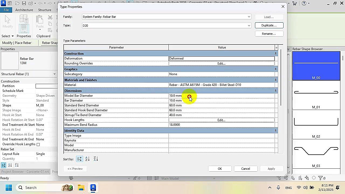Click the Undo arrow in quick access toolbar
This screenshot has height=194, width=345.
click(40, 3)
